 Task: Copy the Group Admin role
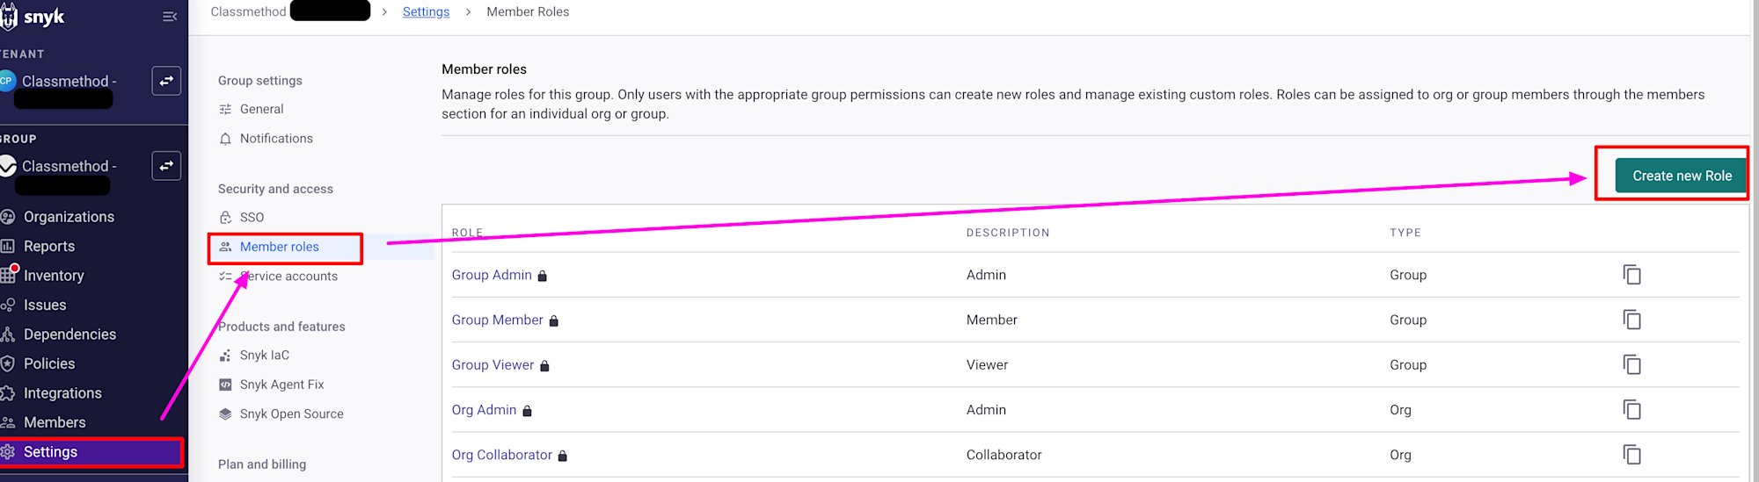[x=1631, y=275]
